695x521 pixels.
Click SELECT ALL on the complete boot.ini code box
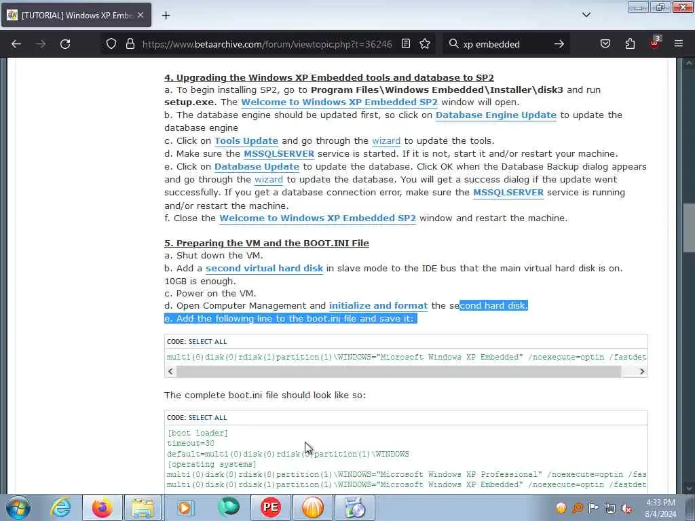[x=208, y=418]
